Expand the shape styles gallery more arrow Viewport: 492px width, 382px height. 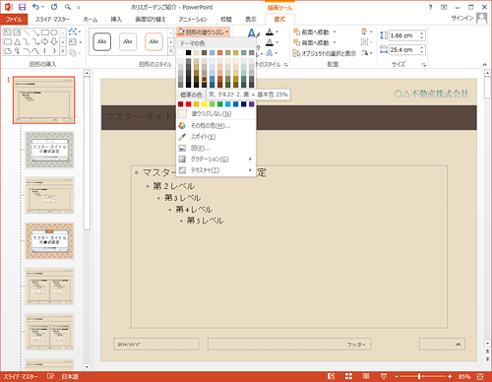click(171, 51)
